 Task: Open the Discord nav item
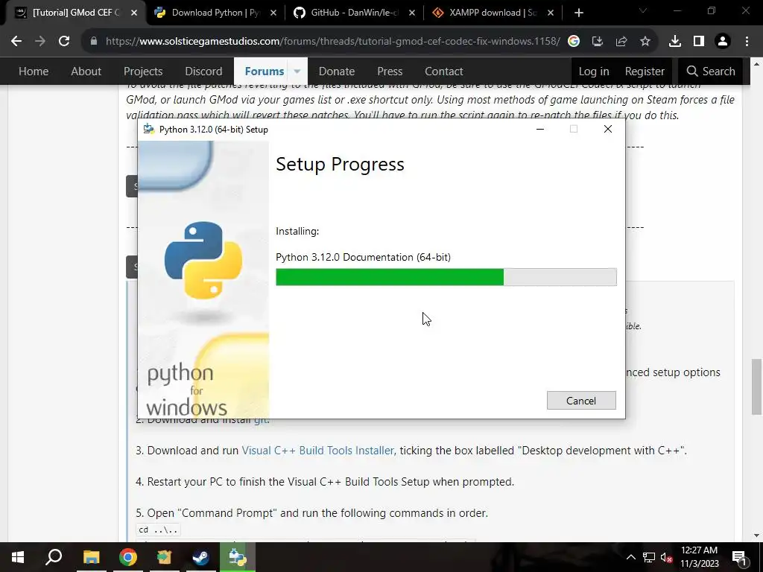203,71
